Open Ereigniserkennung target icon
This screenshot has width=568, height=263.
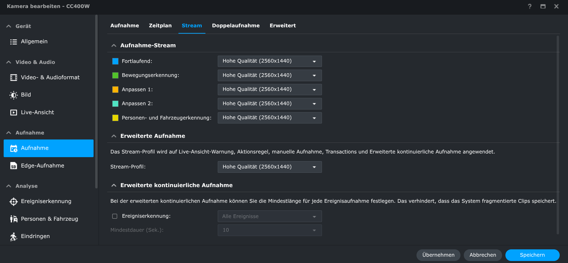pos(13,201)
